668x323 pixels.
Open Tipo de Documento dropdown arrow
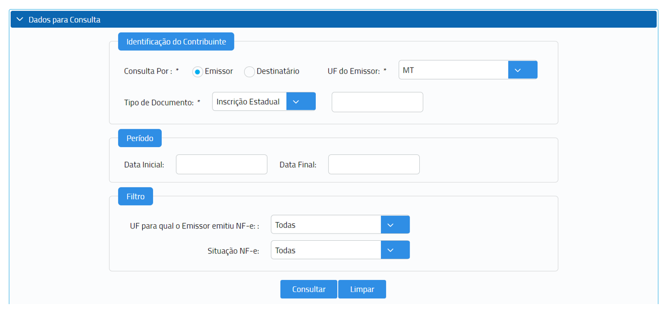300,102
